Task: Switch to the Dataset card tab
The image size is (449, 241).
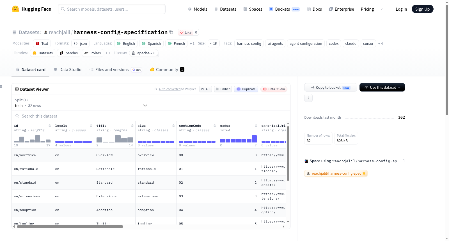Action: [31, 70]
